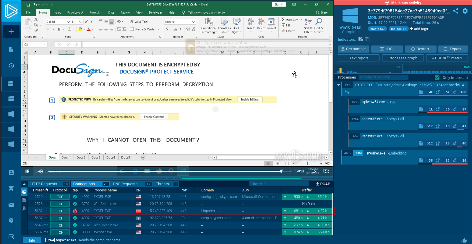
Task: Open the reports document icon in the sidebar
Action: pyautogui.click(x=11, y=50)
